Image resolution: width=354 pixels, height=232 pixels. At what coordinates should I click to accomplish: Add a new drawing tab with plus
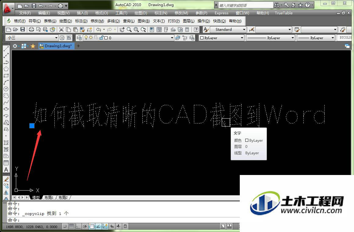[78, 46]
